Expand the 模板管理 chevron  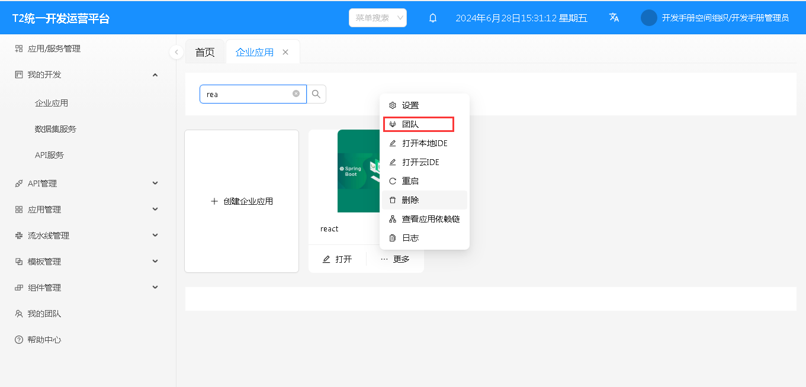click(155, 262)
